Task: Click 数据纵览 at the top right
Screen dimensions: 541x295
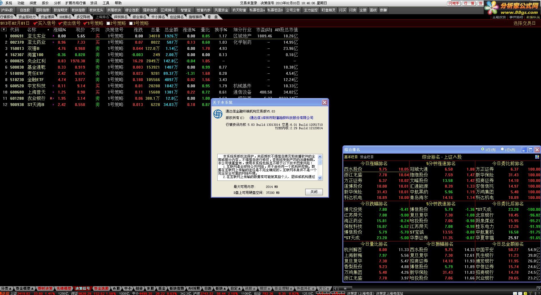Action: click(533, 17)
